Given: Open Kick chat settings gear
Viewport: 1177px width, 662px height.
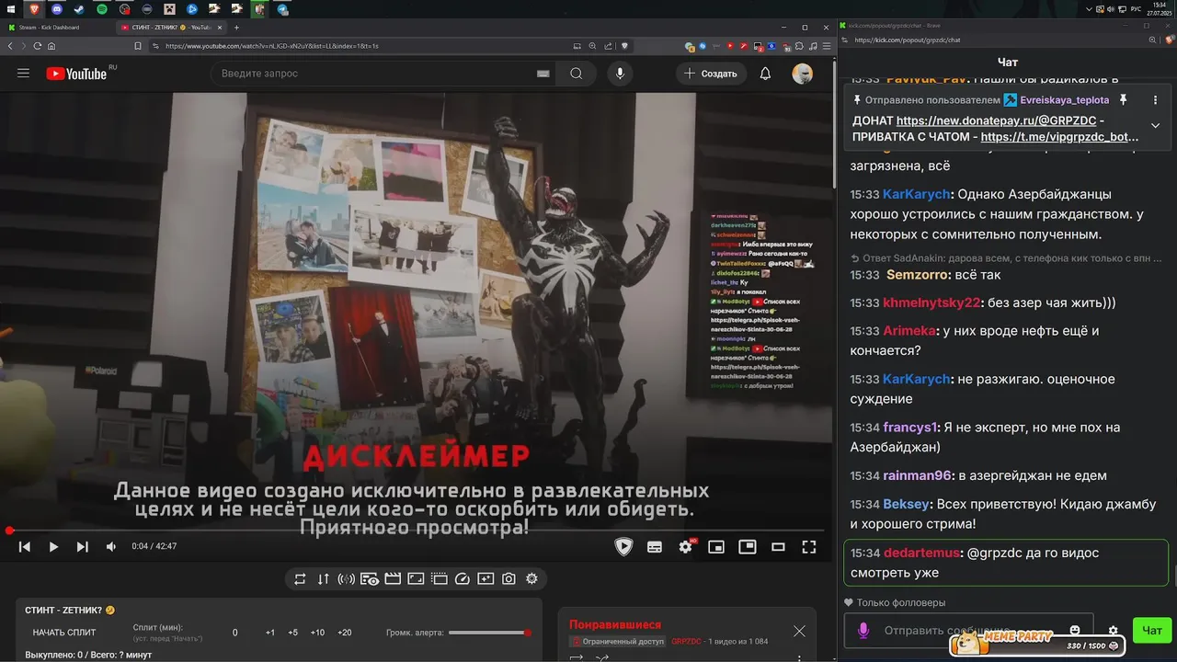Looking at the screenshot, I should (x=1114, y=631).
